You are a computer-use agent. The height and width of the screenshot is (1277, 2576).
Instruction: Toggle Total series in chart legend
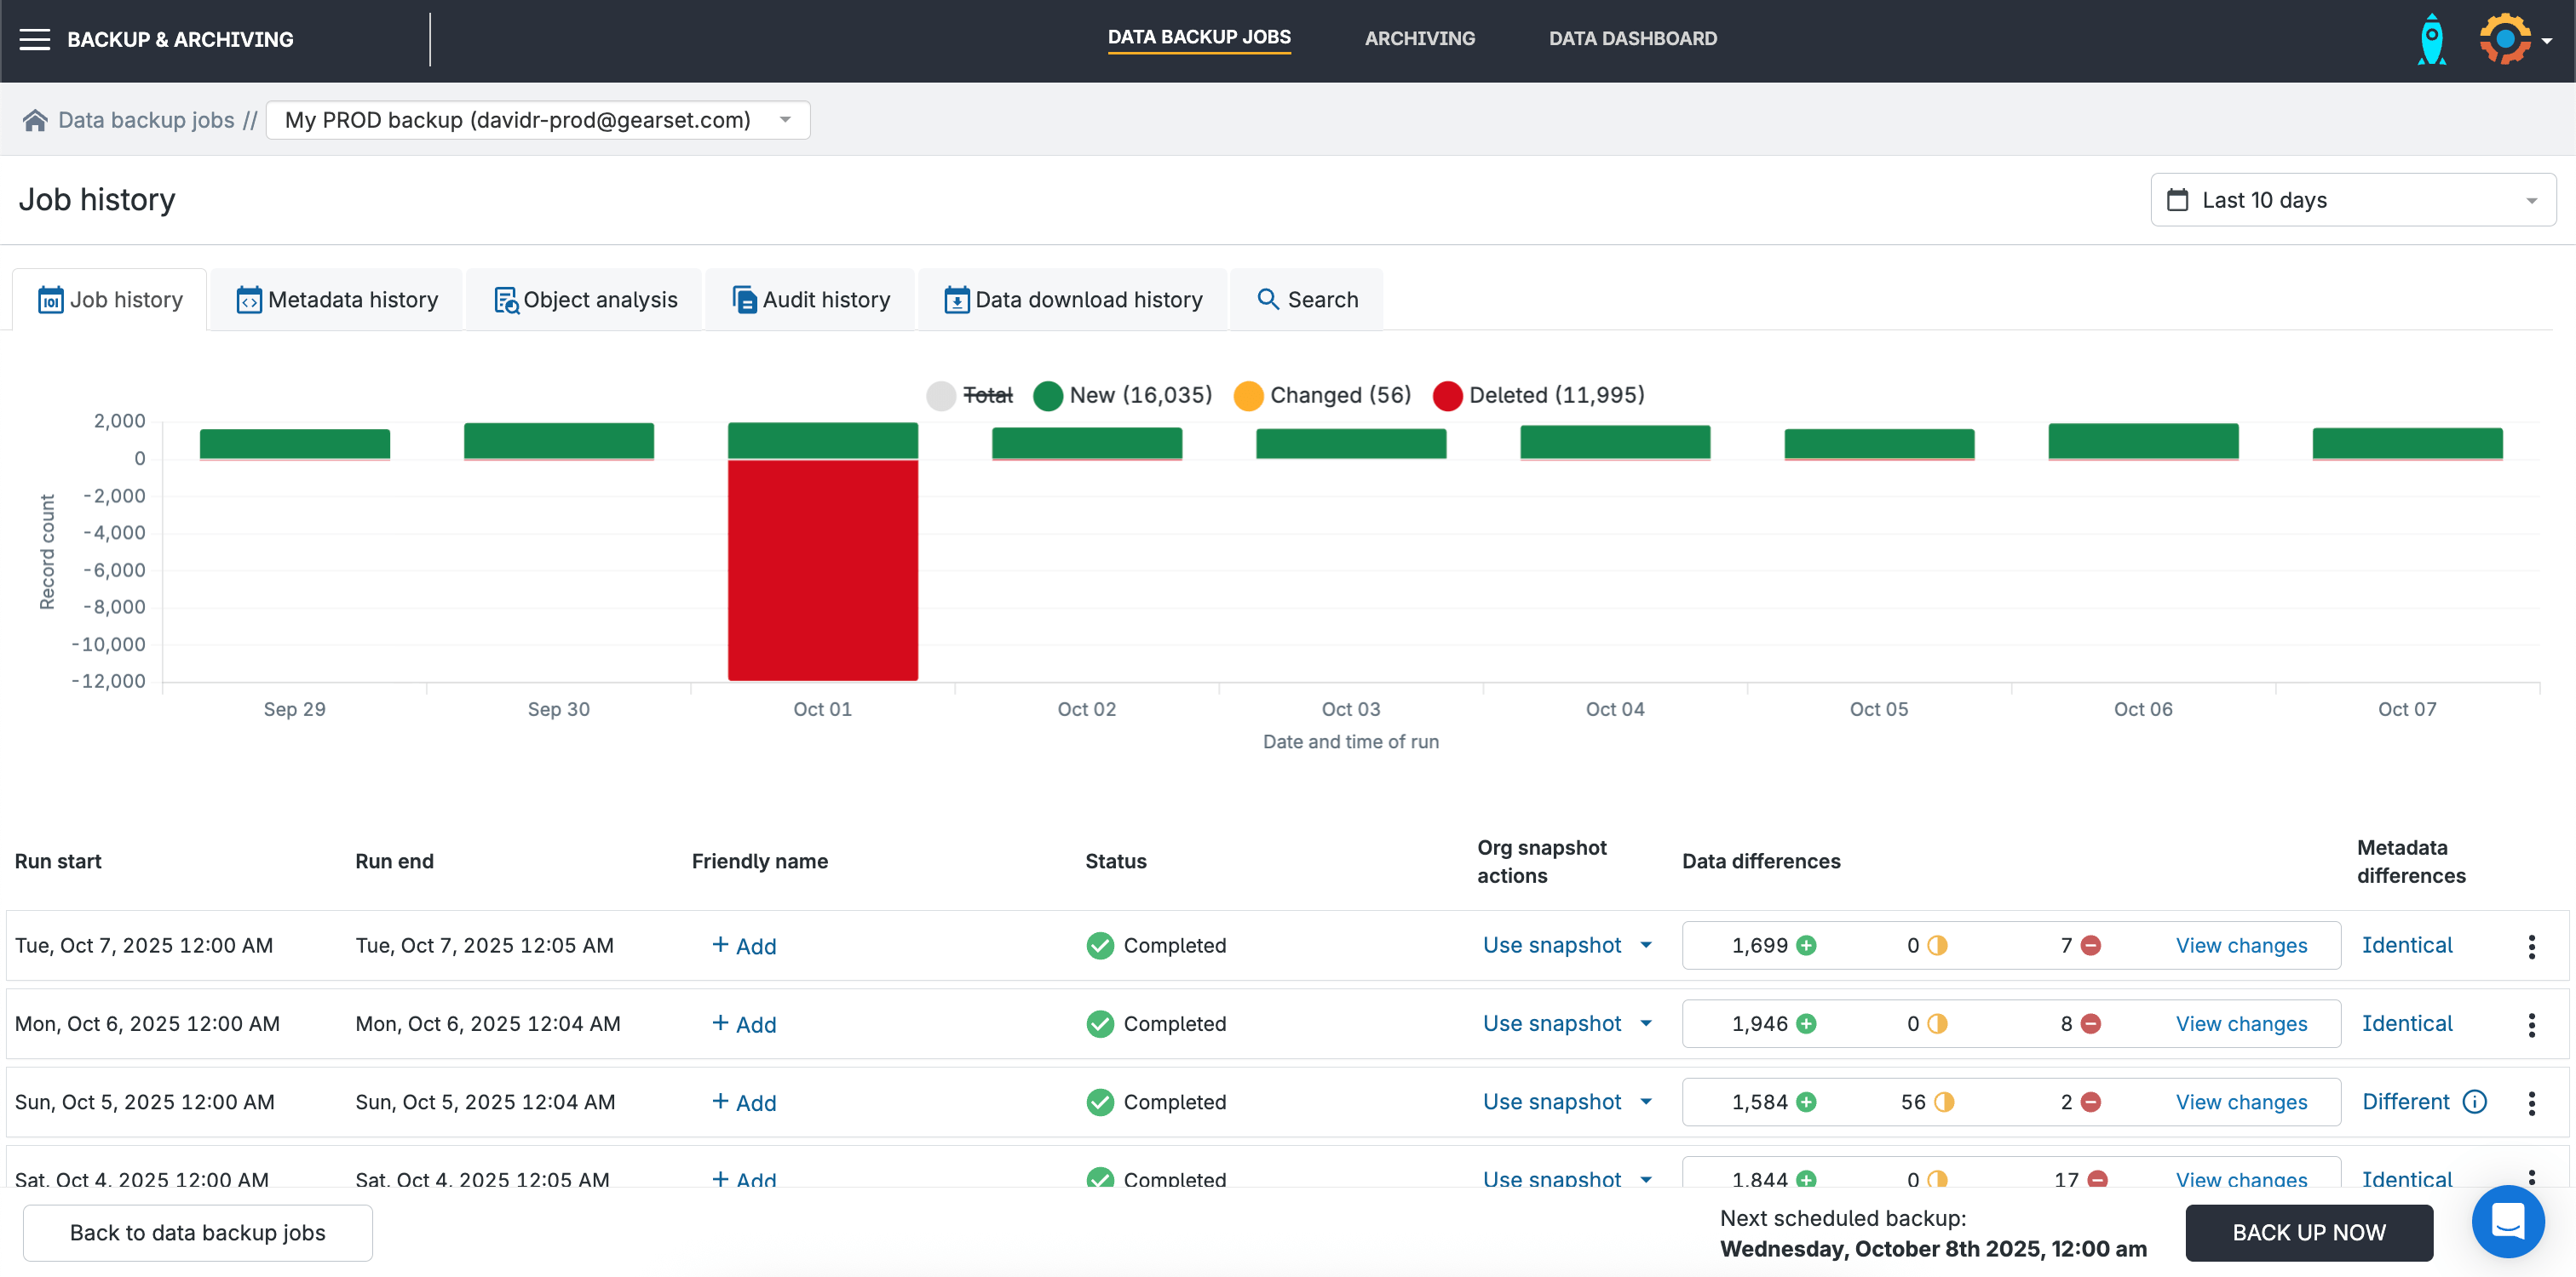pos(970,396)
